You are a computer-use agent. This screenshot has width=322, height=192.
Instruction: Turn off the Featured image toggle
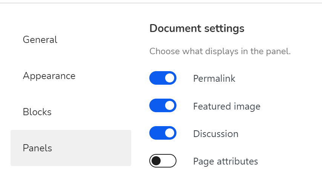click(x=163, y=105)
